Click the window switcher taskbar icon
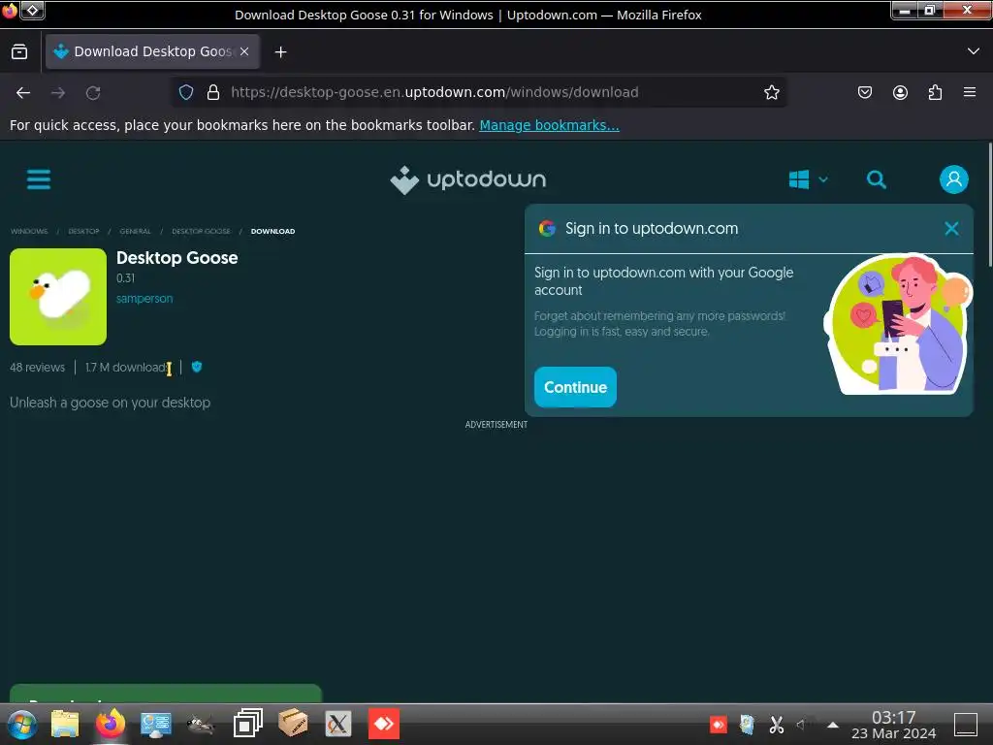The height and width of the screenshot is (745, 993). pyautogui.click(x=247, y=724)
